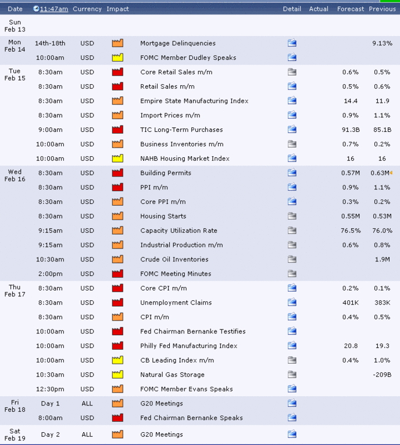Image resolution: width=400 pixels, height=445 pixels.
Task: Click red impact icon for Core Retail Sales
Action: click(117, 72)
